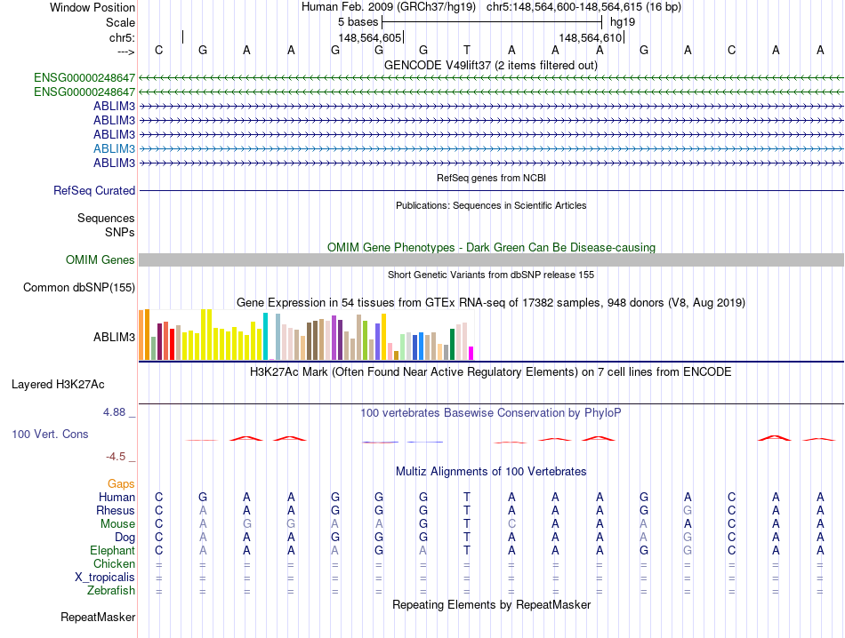Click 'RefSeq genes from NCBI' title
The width and height of the screenshot is (845, 638).
[x=491, y=178]
